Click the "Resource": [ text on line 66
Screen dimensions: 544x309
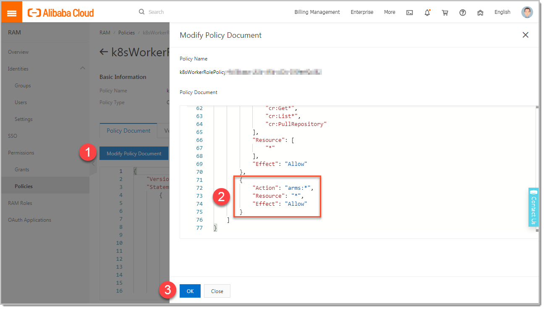(273, 140)
